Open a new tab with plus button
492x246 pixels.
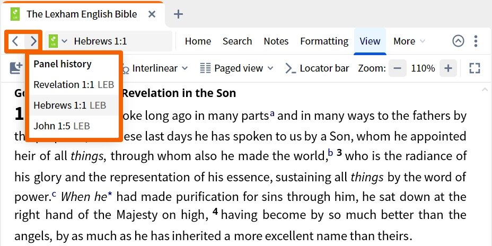tap(178, 14)
